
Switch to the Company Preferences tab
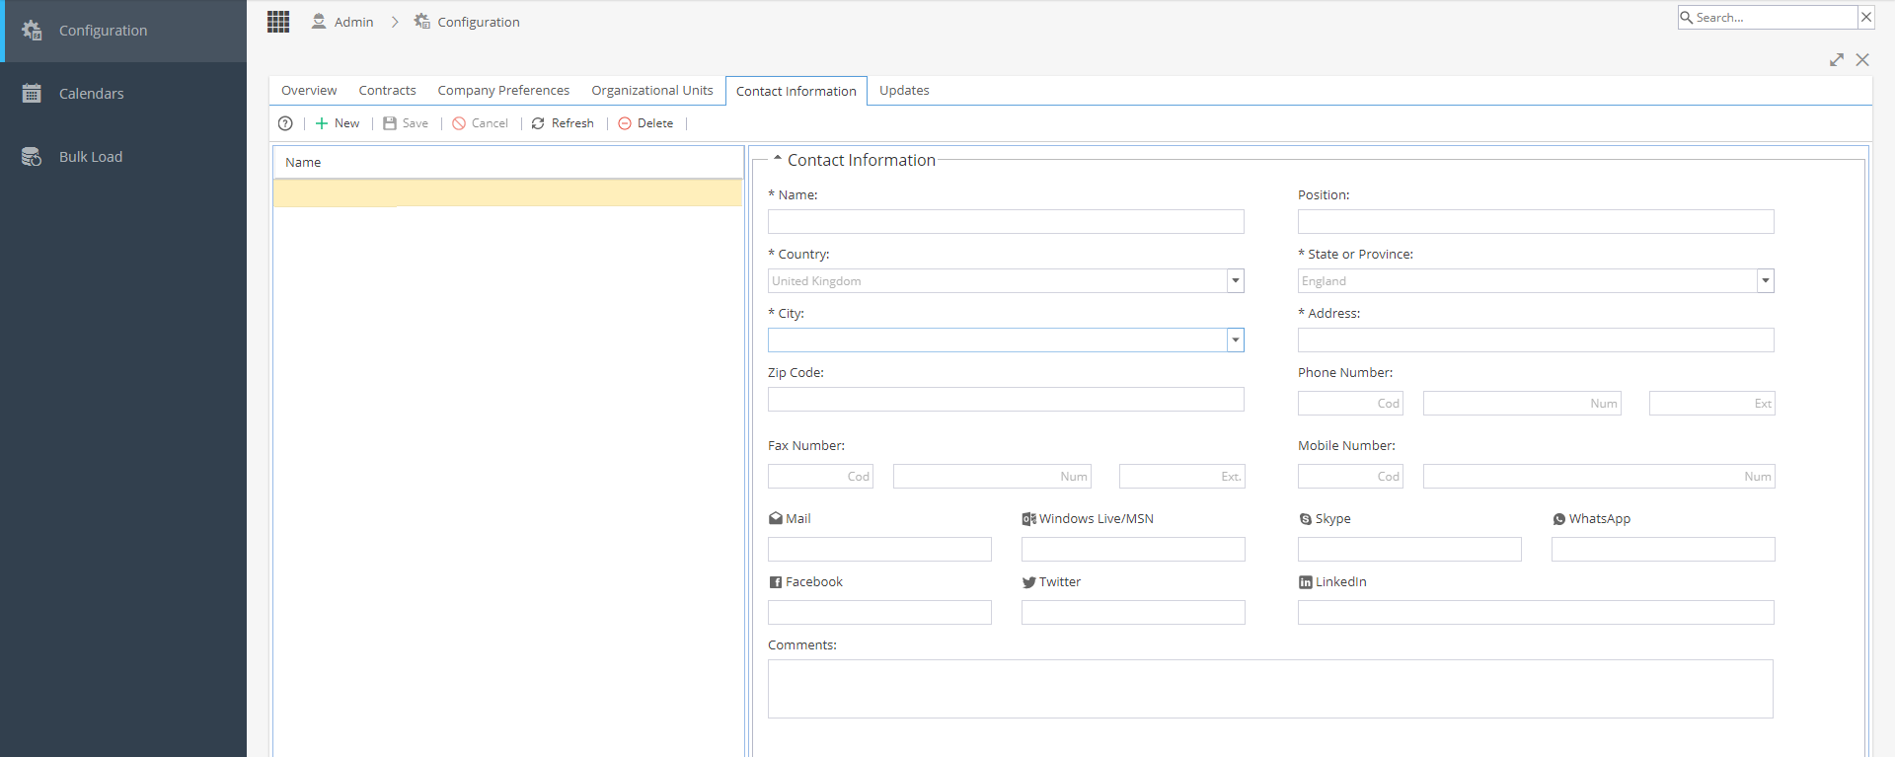click(x=503, y=91)
